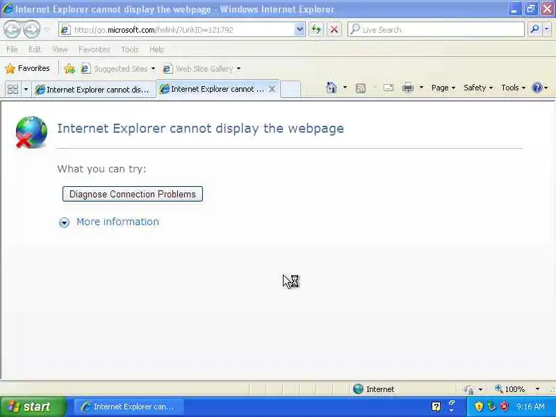Click the magnifier Search button
Screen dimensions: 556x417
534,30
